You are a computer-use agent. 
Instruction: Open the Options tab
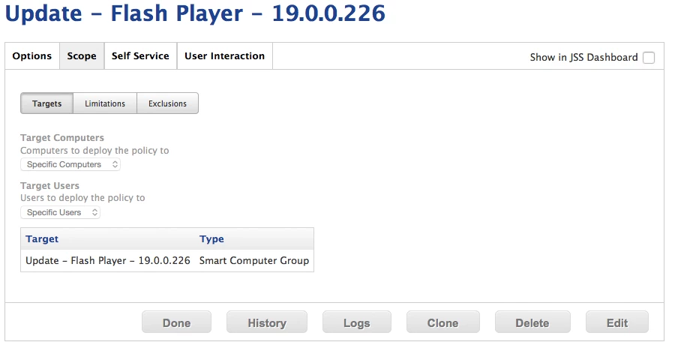click(32, 56)
